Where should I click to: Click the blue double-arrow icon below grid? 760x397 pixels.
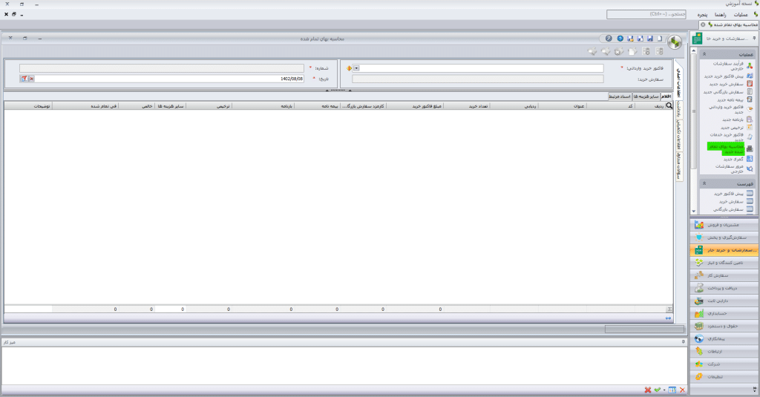click(668, 318)
